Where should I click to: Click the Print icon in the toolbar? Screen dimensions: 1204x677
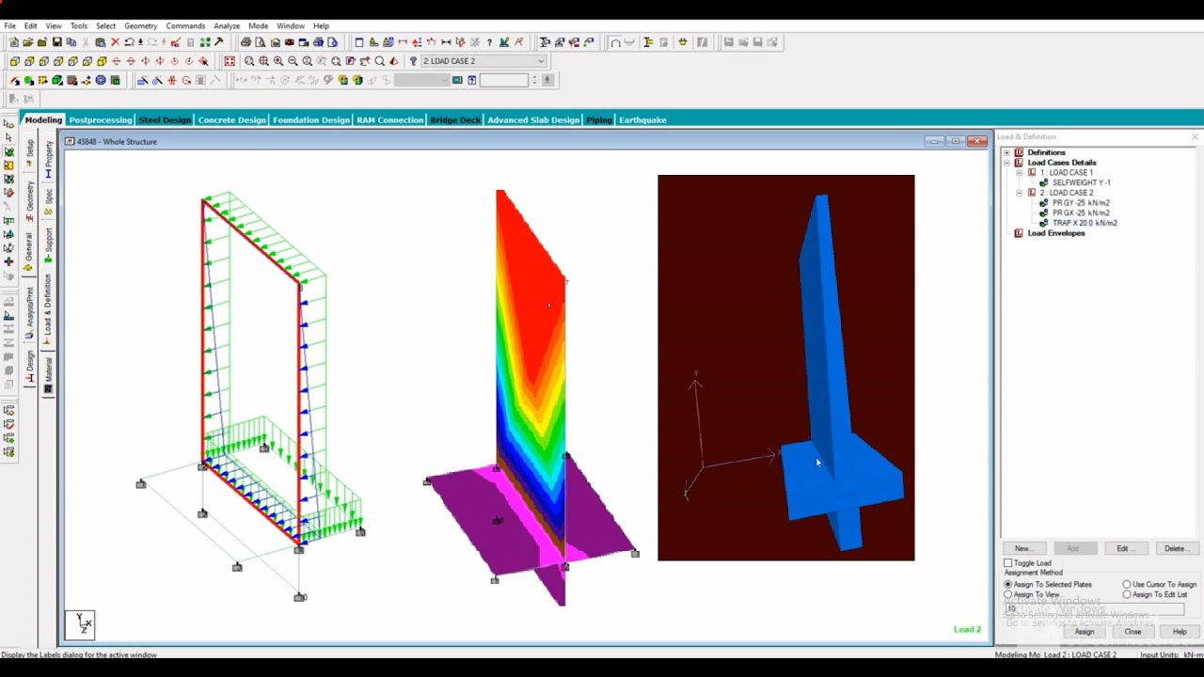(246, 42)
